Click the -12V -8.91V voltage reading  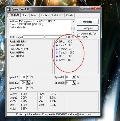coord(47,94)
